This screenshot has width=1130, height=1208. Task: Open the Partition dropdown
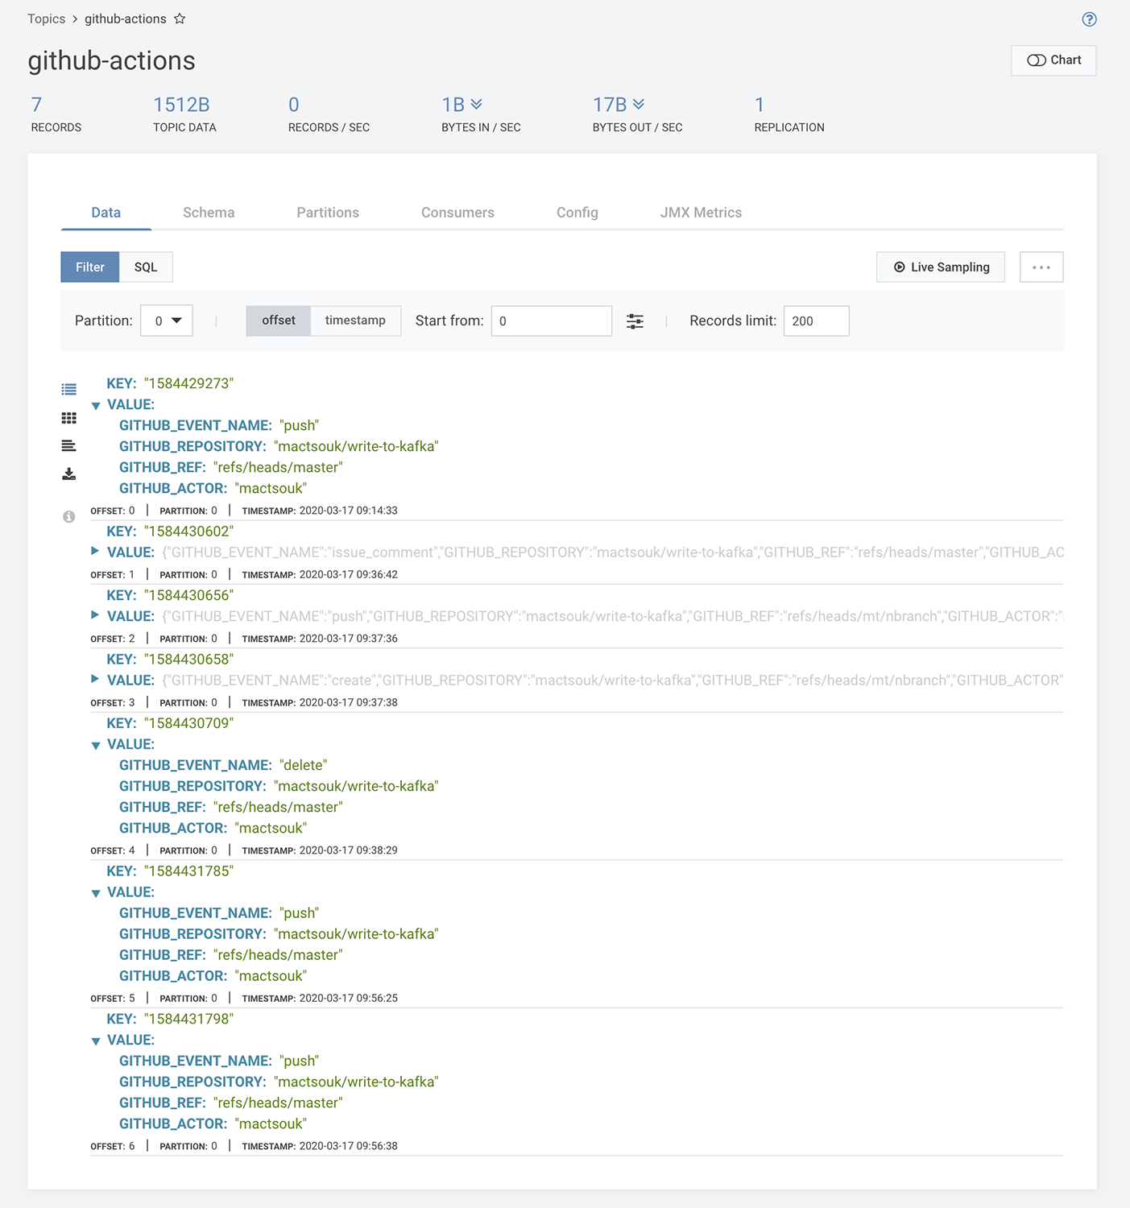[167, 321]
